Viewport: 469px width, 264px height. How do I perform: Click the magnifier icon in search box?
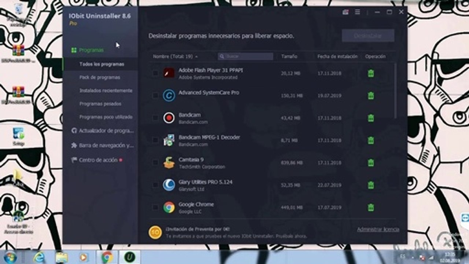point(222,56)
